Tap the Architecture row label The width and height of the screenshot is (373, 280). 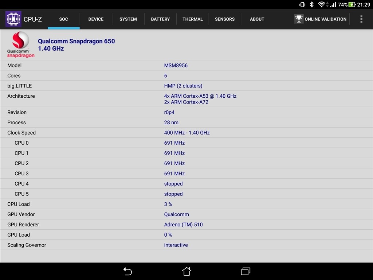21,96
